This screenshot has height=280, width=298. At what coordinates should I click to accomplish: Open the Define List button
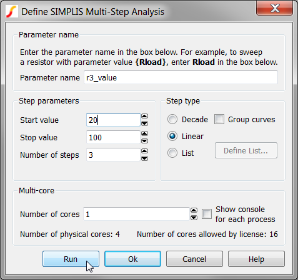coord(246,150)
